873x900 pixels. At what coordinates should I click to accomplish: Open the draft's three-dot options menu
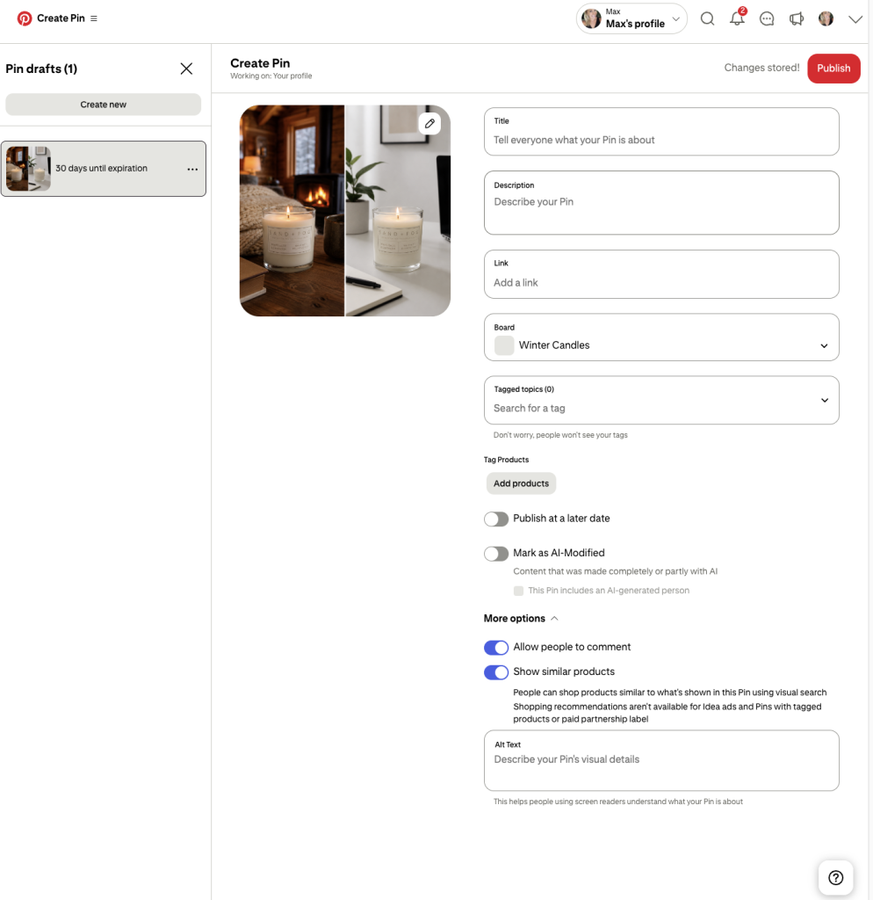pyautogui.click(x=192, y=170)
